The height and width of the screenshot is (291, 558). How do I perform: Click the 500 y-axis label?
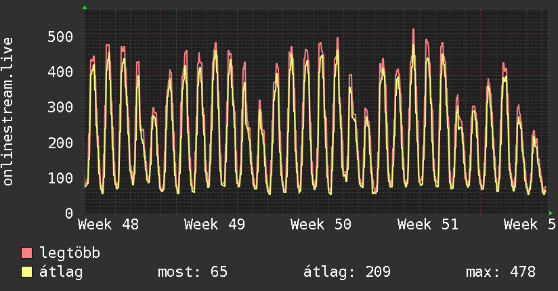pos(60,37)
